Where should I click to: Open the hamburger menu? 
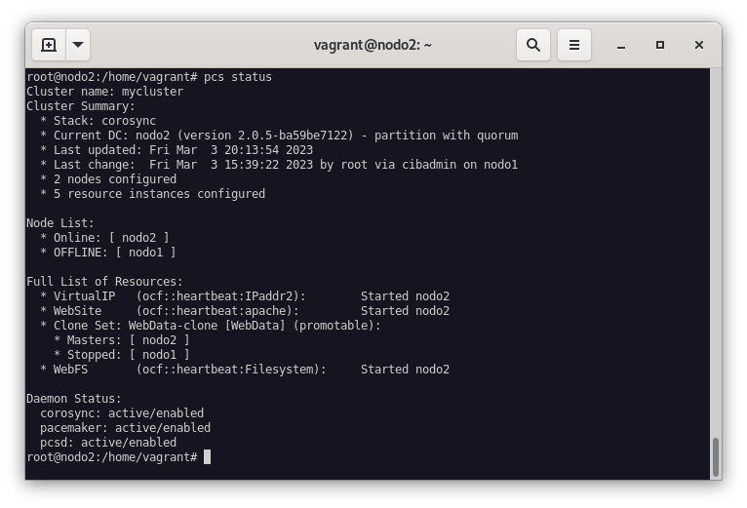[x=574, y=45]
